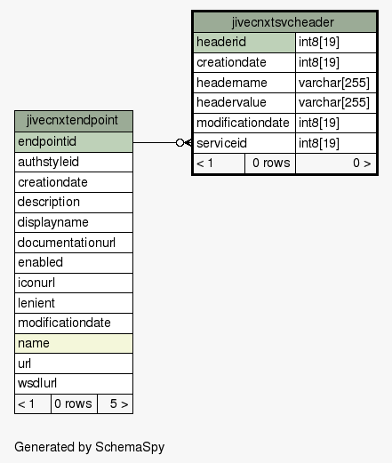
Task: Click the 0 rows cell of jivecnxtsvcheader
Action: (270, 163)
